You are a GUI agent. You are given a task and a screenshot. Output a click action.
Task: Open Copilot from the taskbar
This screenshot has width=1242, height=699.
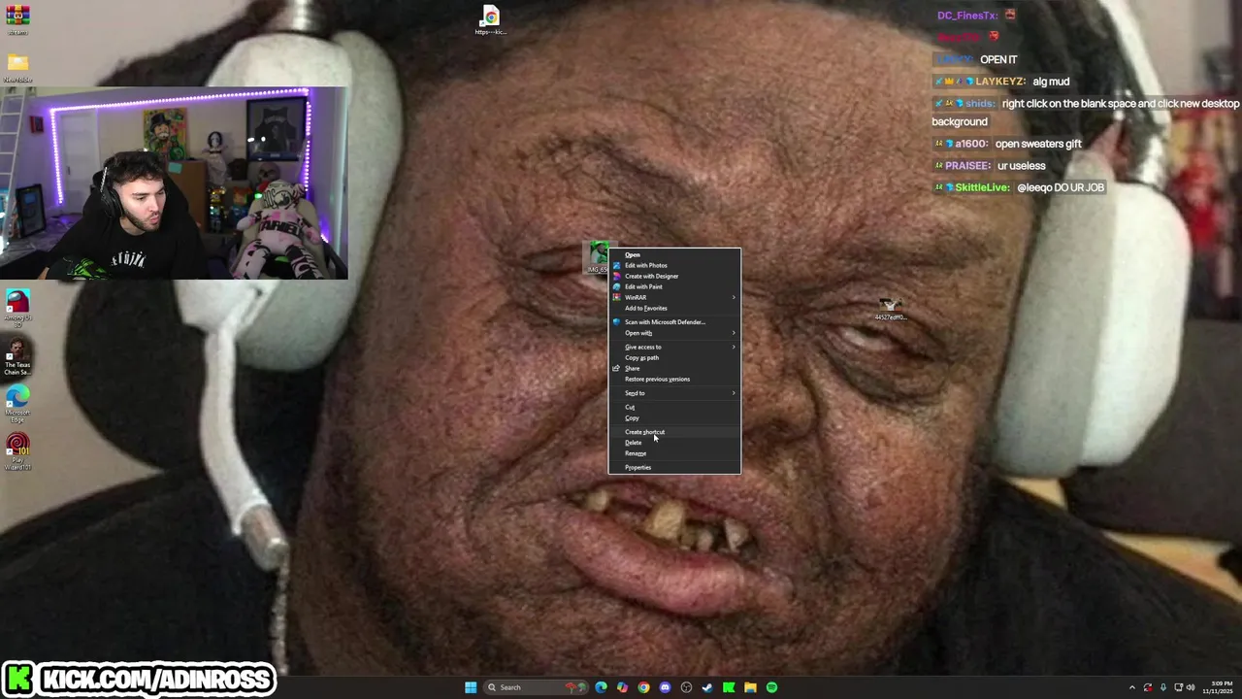pos(622,687)
